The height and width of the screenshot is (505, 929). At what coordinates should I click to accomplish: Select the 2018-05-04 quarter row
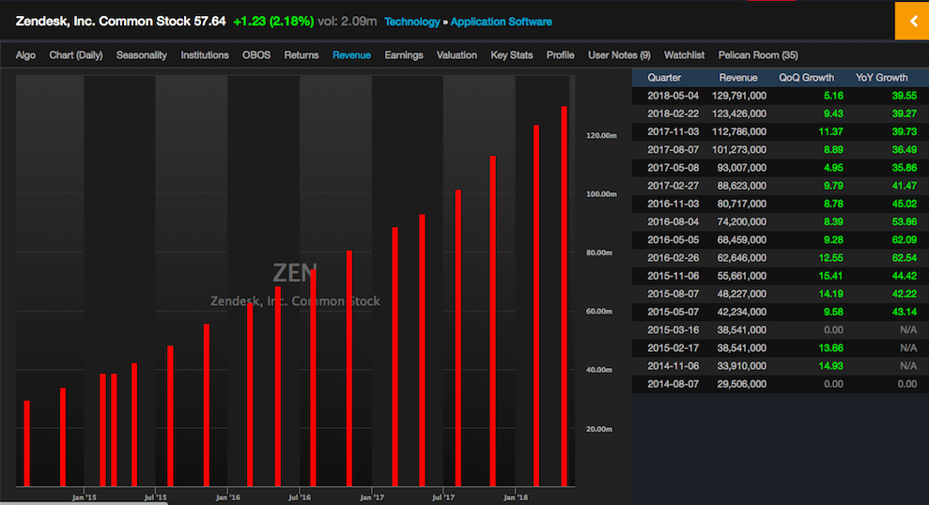pyautogui.click(x=781, y=96)
